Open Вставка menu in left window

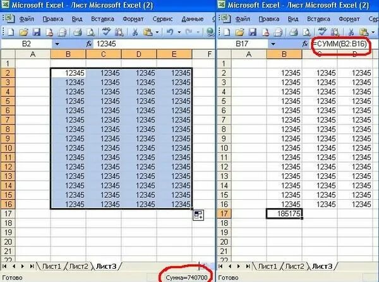[102, 19]
